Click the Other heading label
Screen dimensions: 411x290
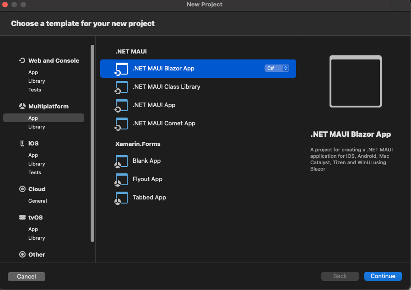pos(37,254)
